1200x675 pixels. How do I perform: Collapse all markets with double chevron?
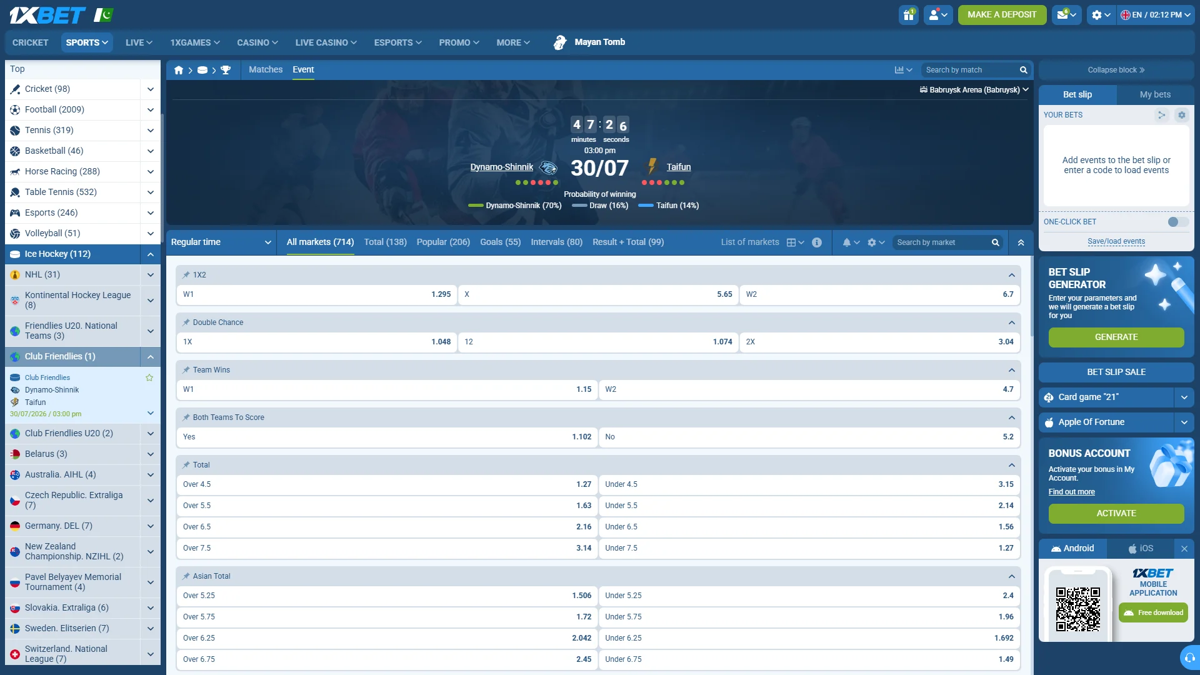[x=1021, y=242]
